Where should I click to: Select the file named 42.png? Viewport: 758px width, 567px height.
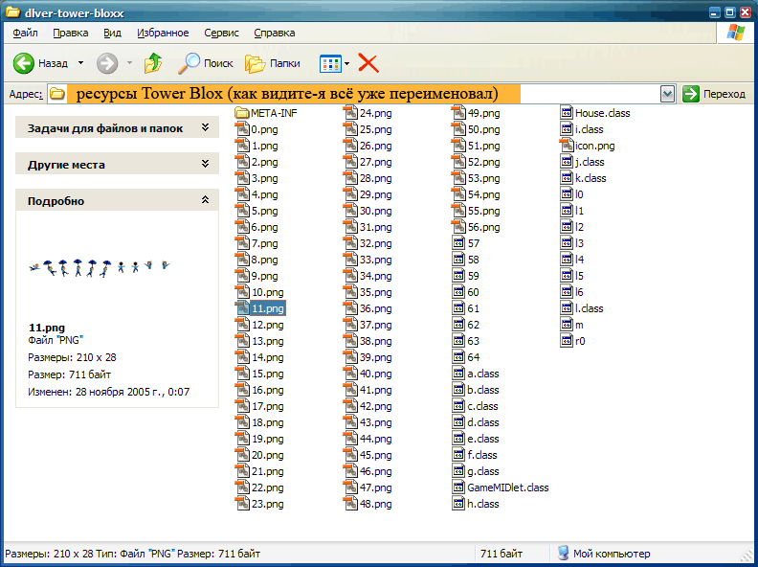pos(375,406)
